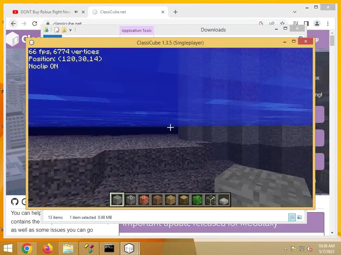Close the 'DONT Buy Robux' browser tab
This screenshot has width=341, height=255.
tap(83, 12)
